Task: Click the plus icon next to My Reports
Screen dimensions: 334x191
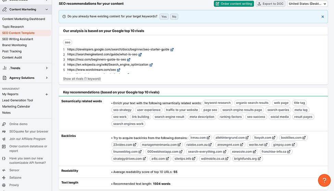Action: 47,94
